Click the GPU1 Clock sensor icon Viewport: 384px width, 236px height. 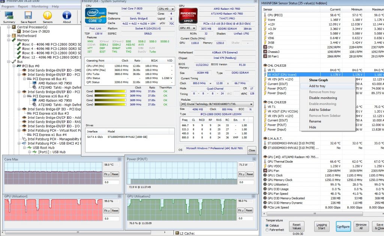[x=265, y=175]
